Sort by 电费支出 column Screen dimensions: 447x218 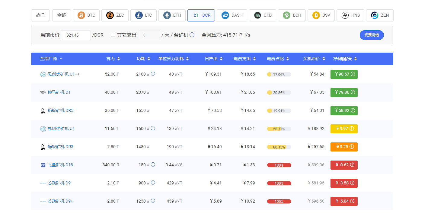click(x=245, y=59)
